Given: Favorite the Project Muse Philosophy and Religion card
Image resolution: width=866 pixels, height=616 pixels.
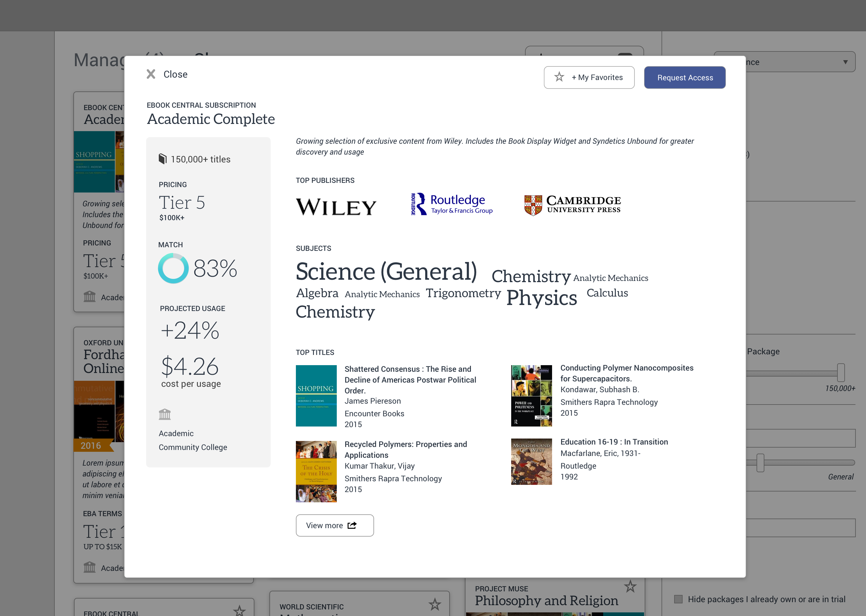Looking at the screenshot, I should click(x=630, y=587).
